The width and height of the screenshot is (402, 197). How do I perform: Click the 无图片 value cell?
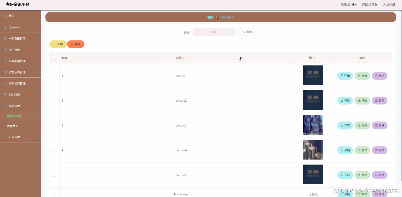[313, 194]
